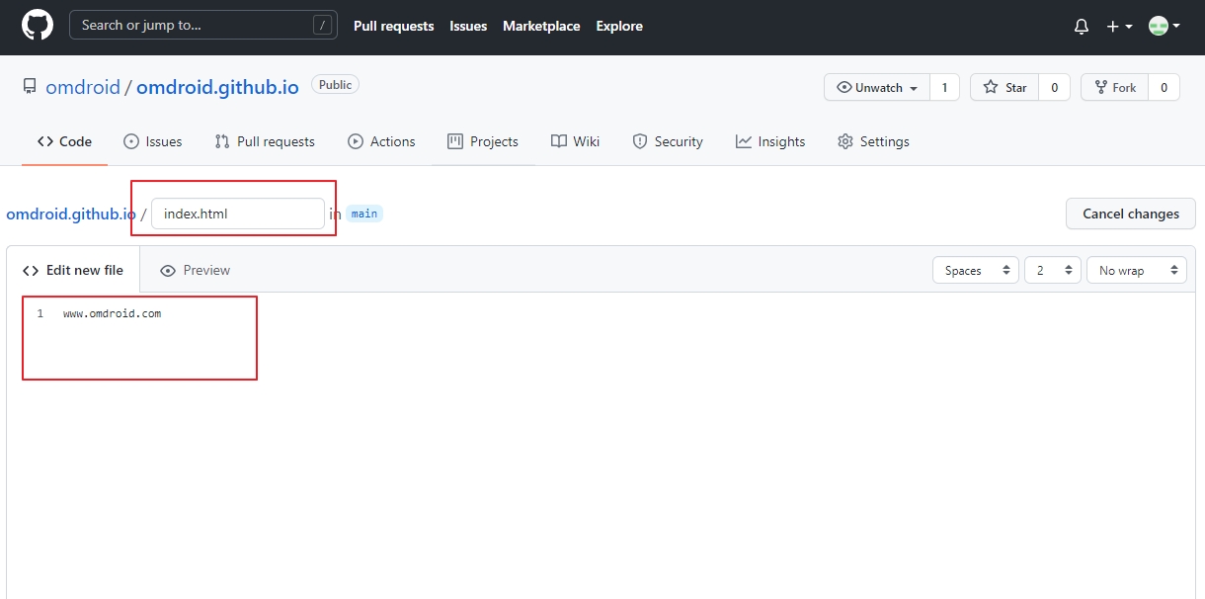Click the www.omdroid.com line in editor
Screen dimensions: 1205x599
click(112, 313)
